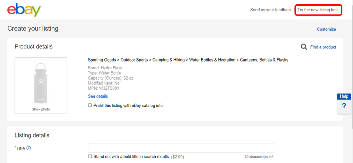Enable Prefill this listing with eBay catalog info
353x163 pixels.
point(90,105)
